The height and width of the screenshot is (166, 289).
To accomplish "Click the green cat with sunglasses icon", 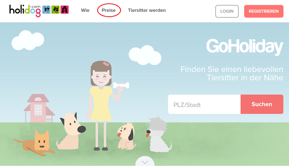I will pos(55,10).
